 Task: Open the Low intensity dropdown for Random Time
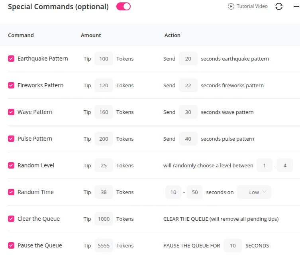254,192
